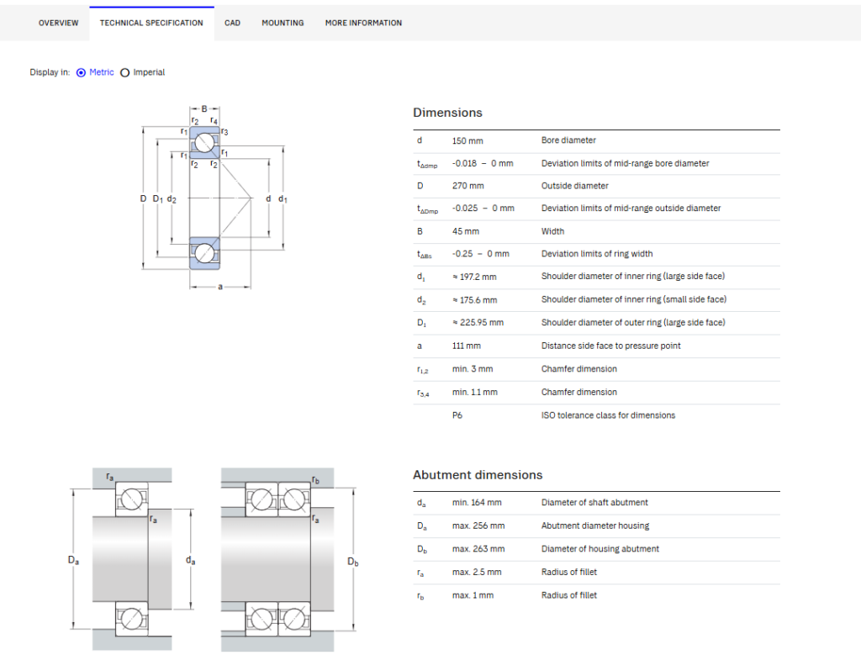Click 'Shoulder diameter of outer ring (large side face)'
This screenshot has height=655, width=861.
[633, 323]
